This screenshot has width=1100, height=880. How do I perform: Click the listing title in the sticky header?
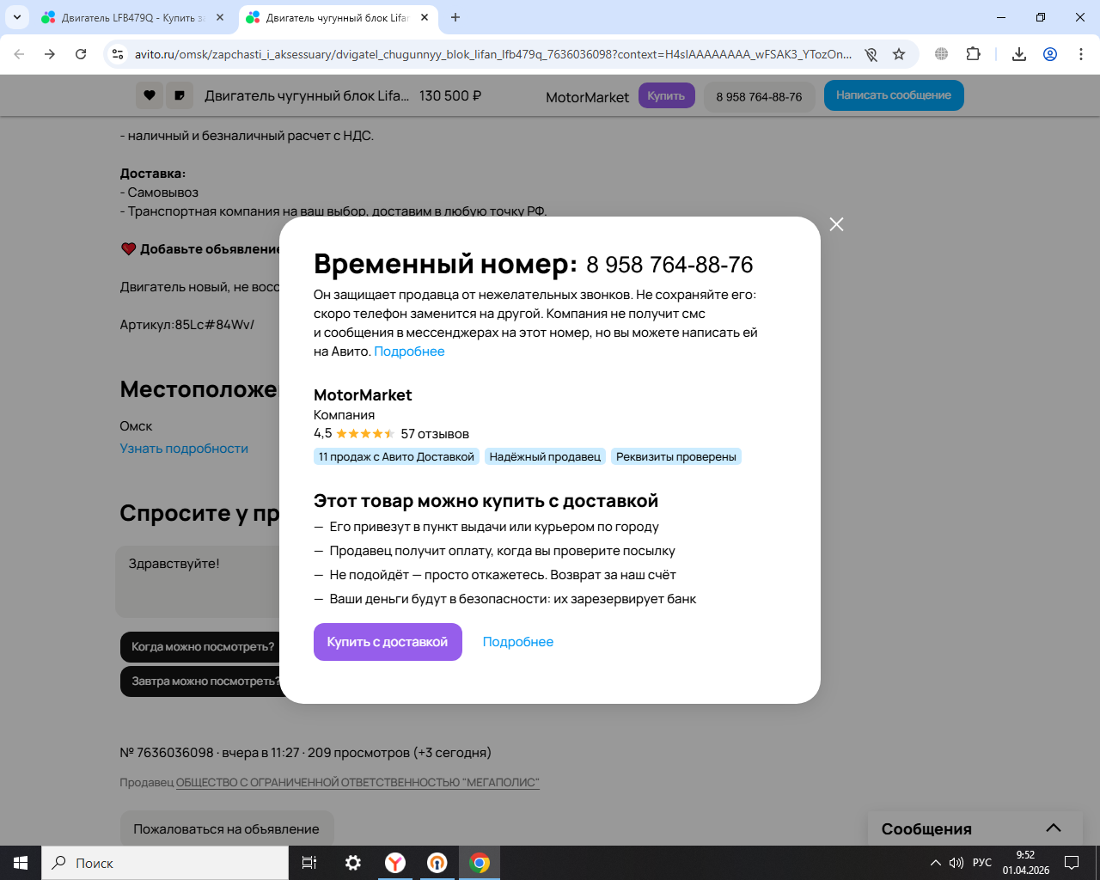click(x=307, y=96)
